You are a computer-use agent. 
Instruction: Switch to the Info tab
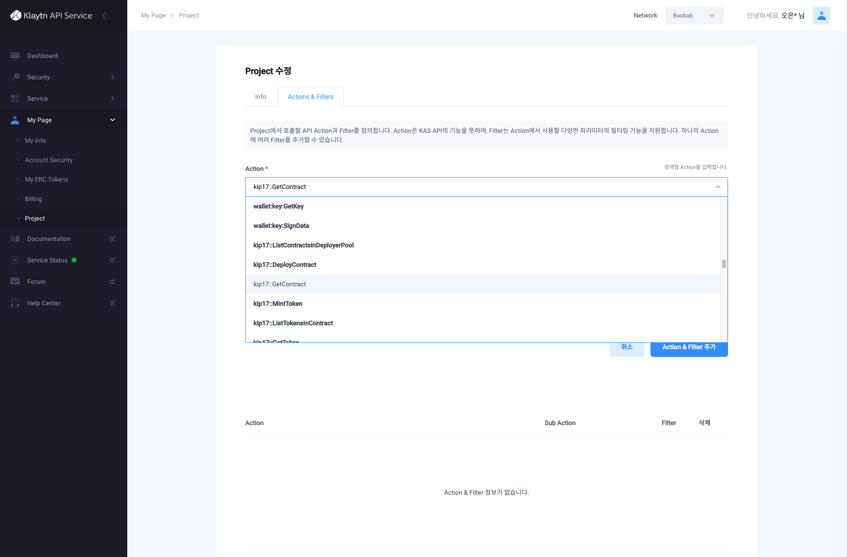[x=261, y=97]
